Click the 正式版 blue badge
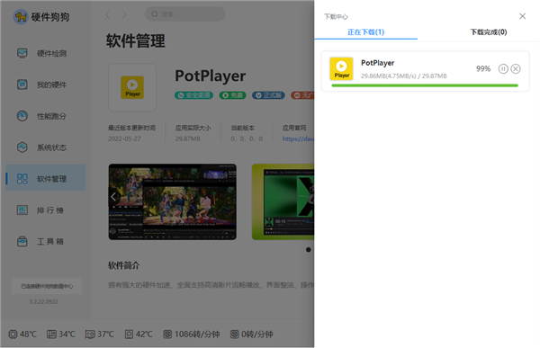The image size is (540, 348). (x=268, y=95)
